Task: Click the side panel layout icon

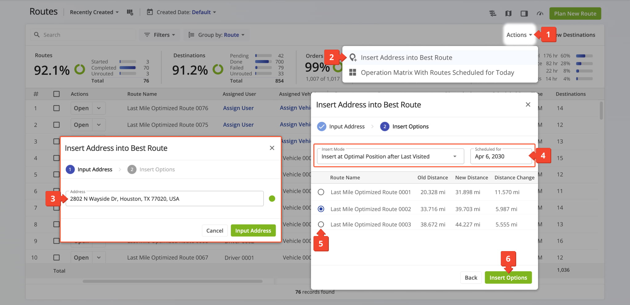Action: point(524,13)
